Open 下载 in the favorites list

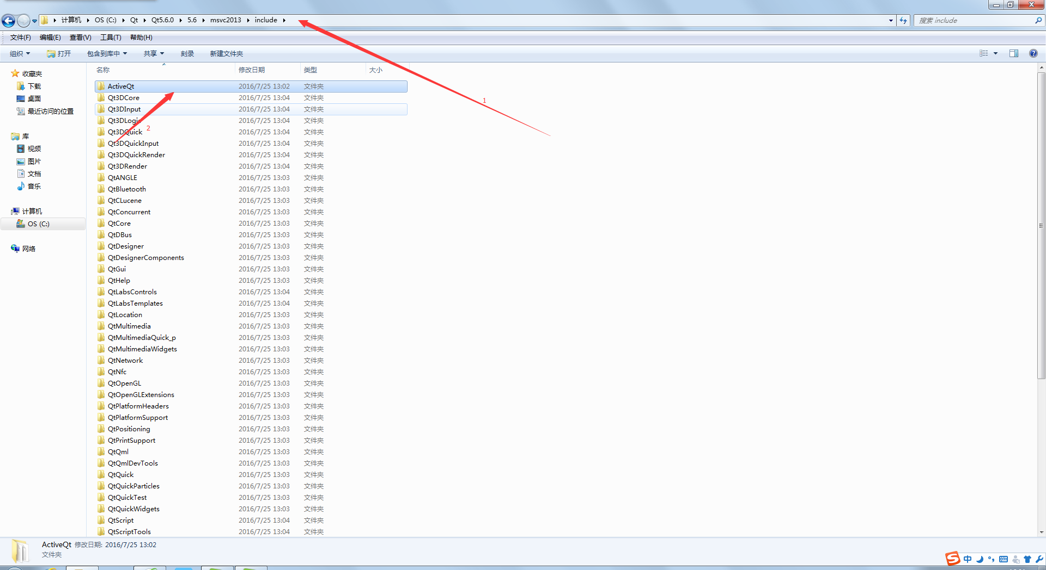point(34,86)
